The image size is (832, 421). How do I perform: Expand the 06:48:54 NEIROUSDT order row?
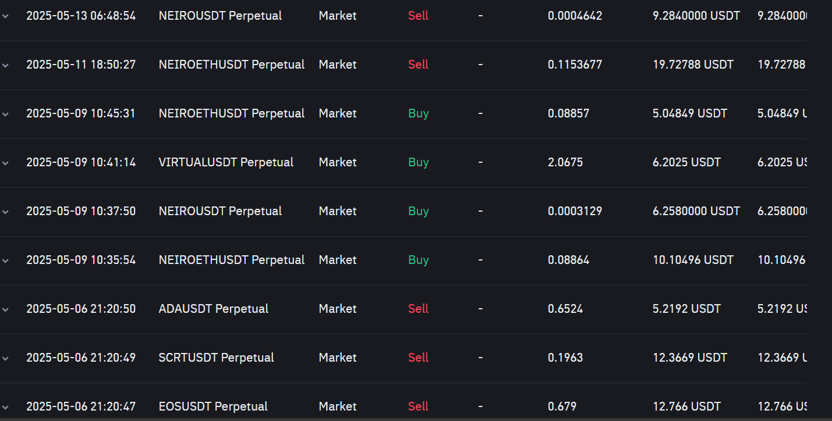click(5, 16)
